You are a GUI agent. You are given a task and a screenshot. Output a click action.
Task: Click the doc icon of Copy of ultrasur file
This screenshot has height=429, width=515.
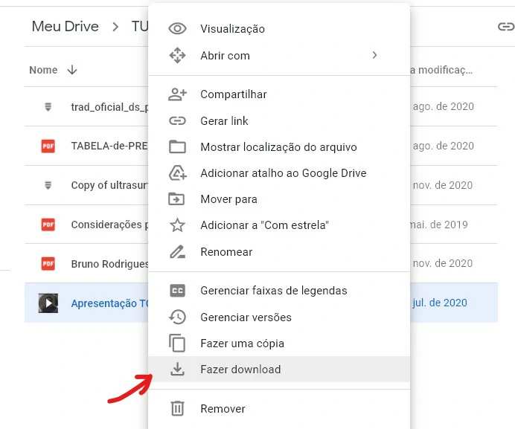(x=48, y=185)
